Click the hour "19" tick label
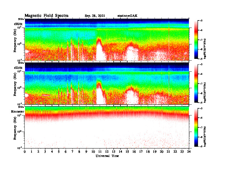 [155, 152]
